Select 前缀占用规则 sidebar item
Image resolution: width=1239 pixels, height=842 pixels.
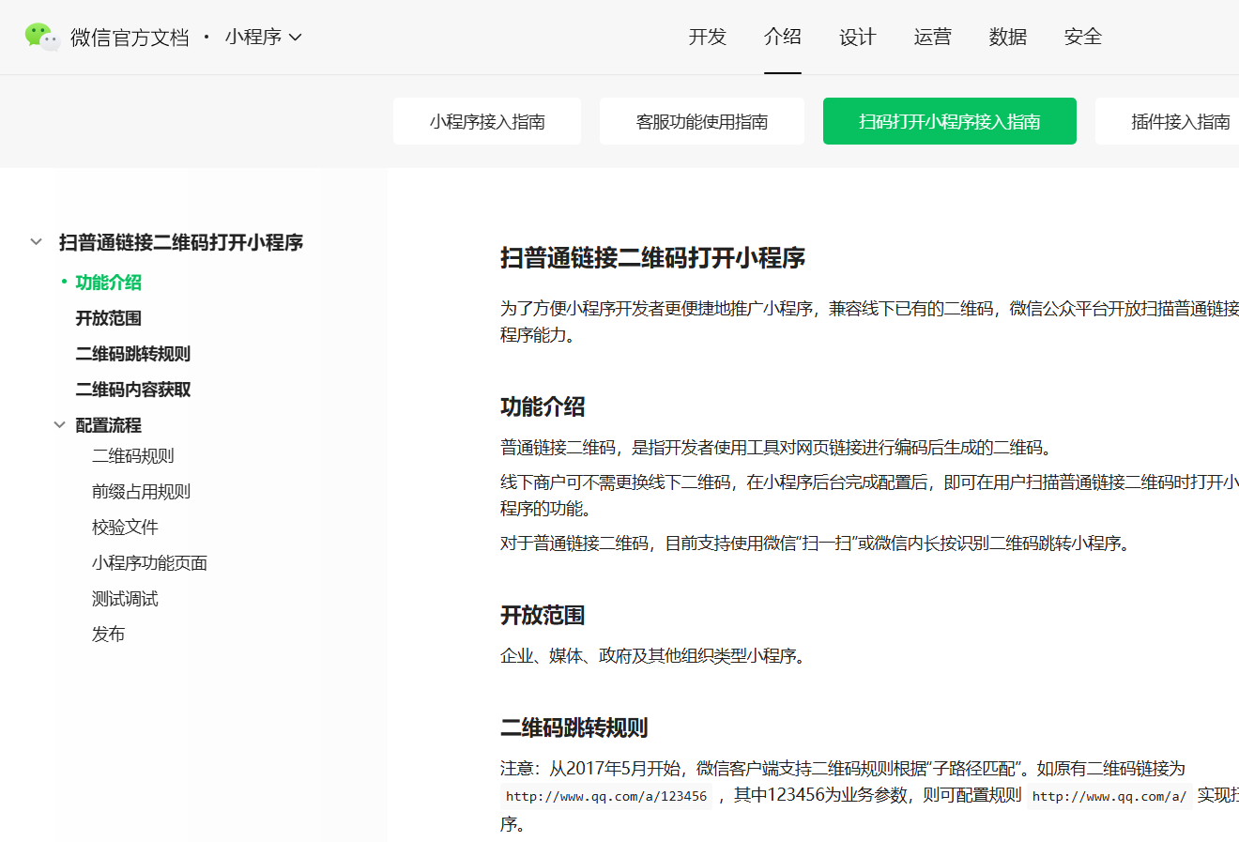coord(141,492)
